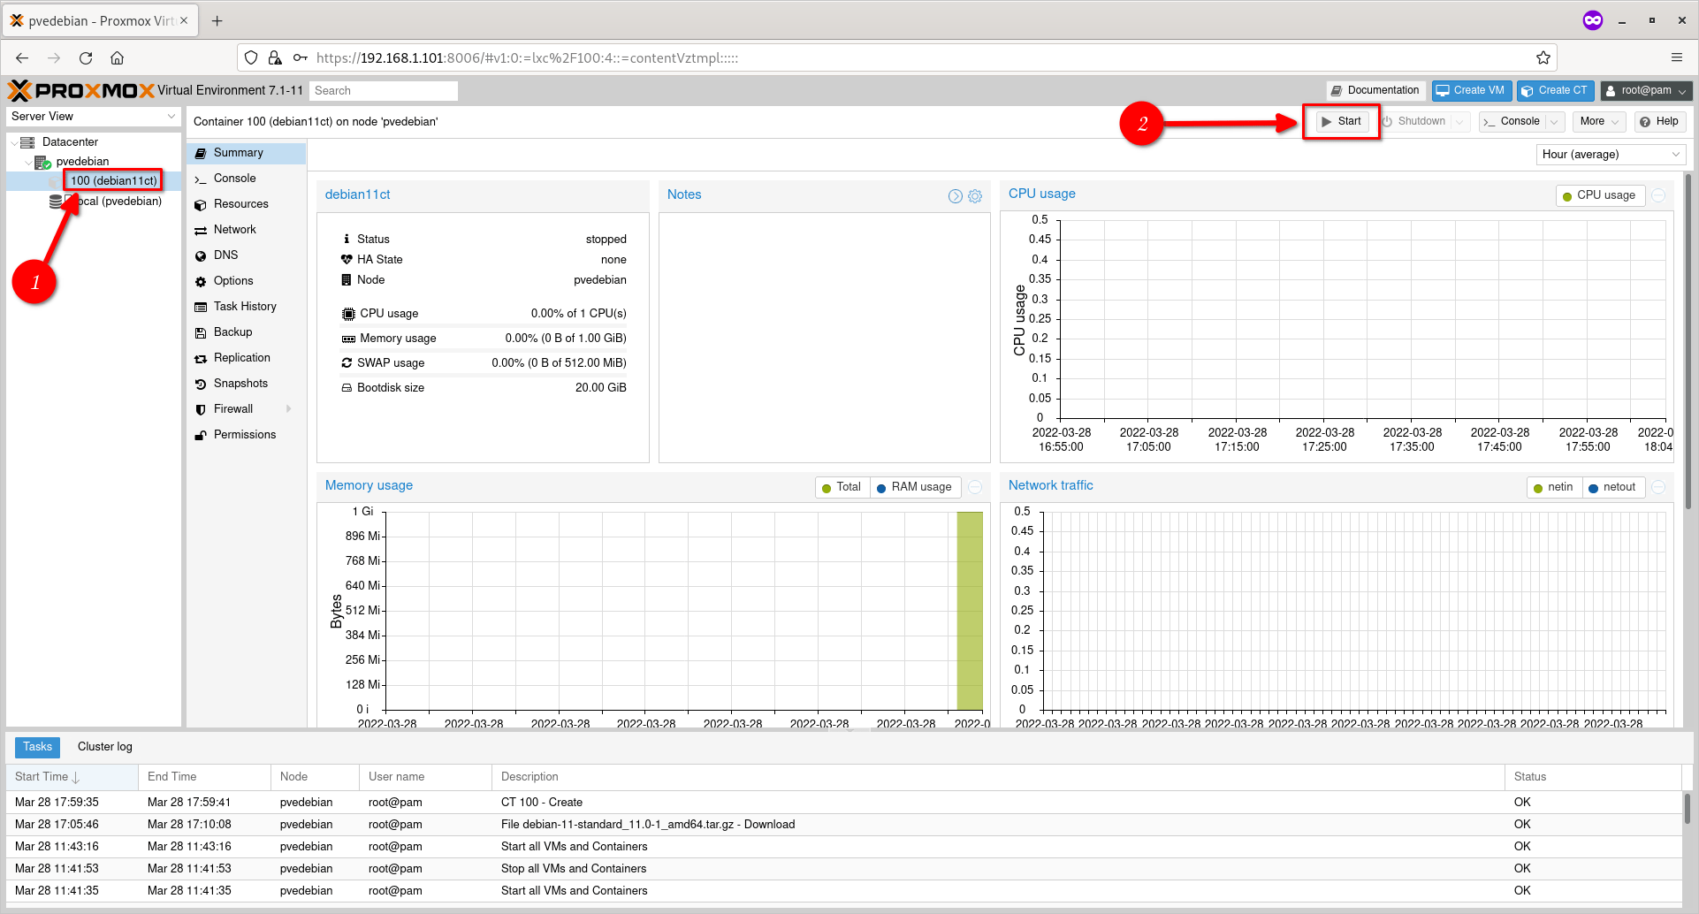1699x914 pixels.
Task: Open the Console button in toolbar
Action: click(x=1512, y=122)
